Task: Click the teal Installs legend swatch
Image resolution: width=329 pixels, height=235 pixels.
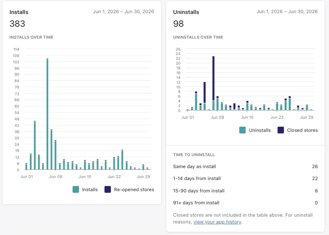Action: coord(76,190)
